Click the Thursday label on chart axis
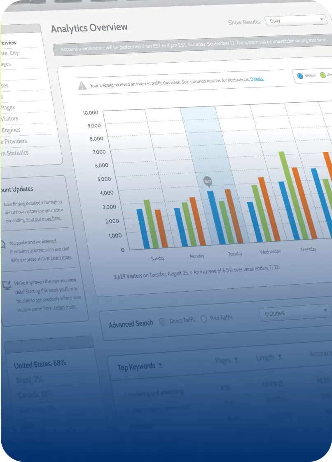Image resolution: width=332 pixels, height=462 pixels. point(308,249)
